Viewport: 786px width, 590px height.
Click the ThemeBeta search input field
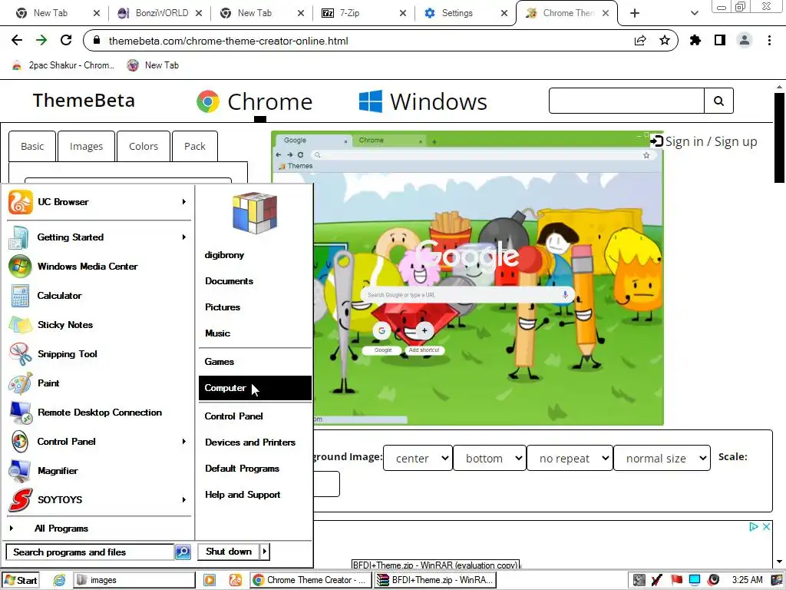[x=626, y=101]
